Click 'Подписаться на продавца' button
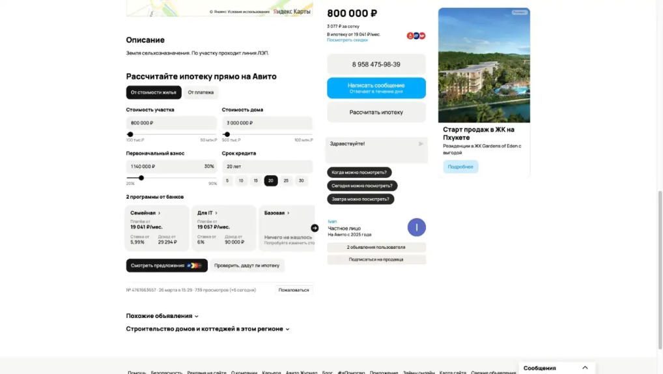Screen dimensions: 663x374 (x=376, y=259)
